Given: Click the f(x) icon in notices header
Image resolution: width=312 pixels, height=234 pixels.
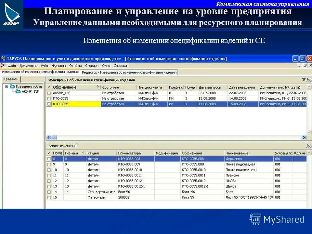Looking at the screenshot, I should coord(309,80).
